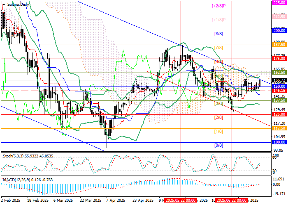
Task: Click the [1/8] Murrey level label
Action: pyautogui.click(x=219, y=131)
